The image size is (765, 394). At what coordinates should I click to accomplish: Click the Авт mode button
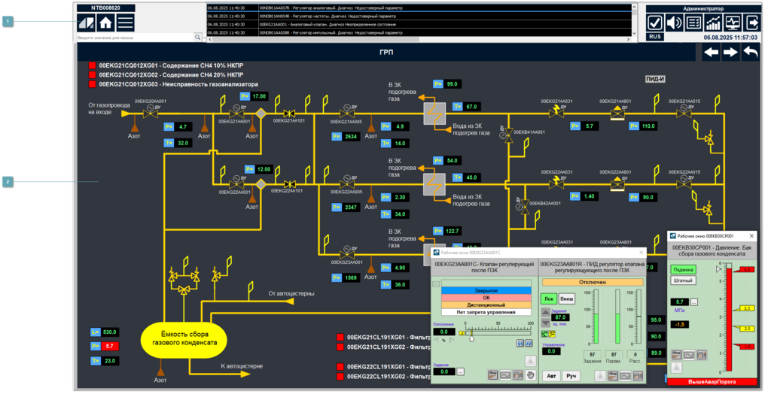[551, 374]
